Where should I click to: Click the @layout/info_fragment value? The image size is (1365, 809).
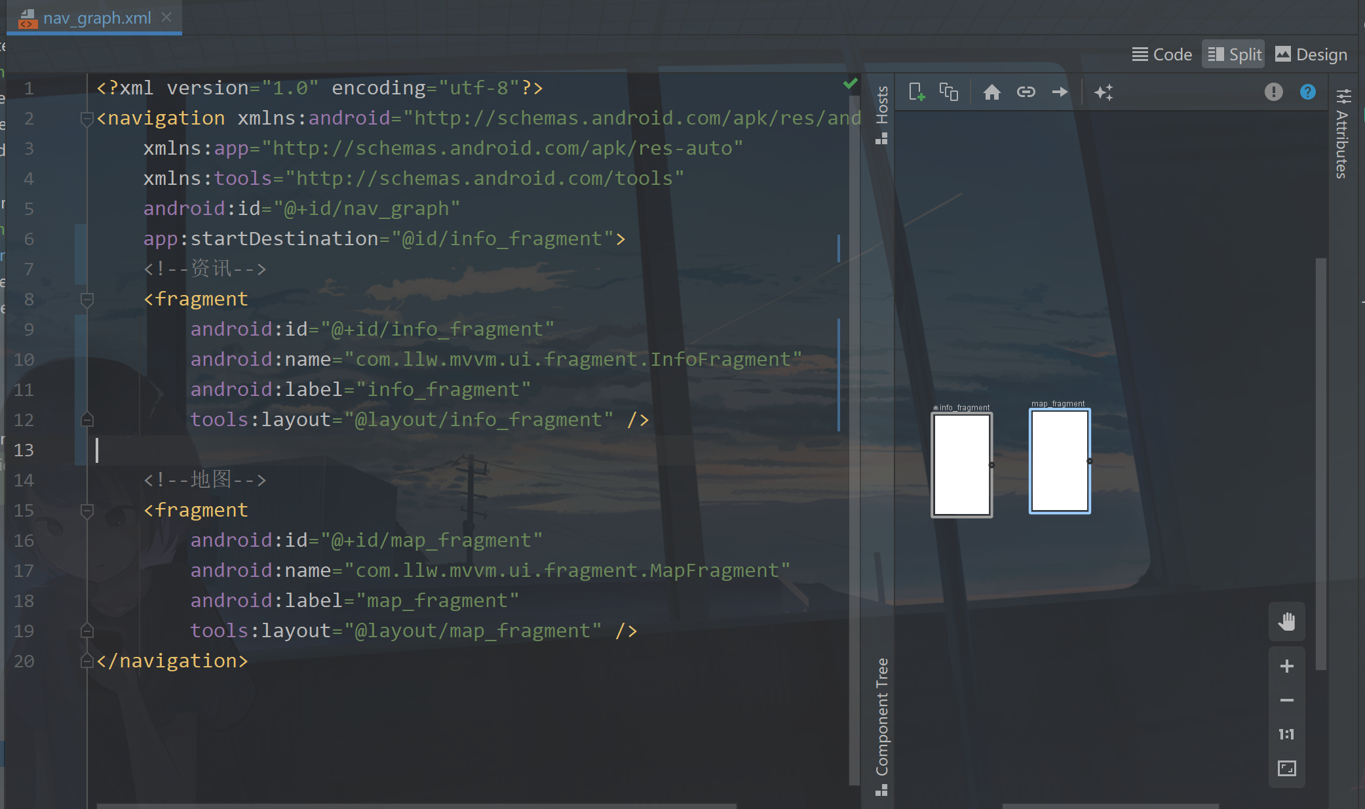tap(478, 420)
